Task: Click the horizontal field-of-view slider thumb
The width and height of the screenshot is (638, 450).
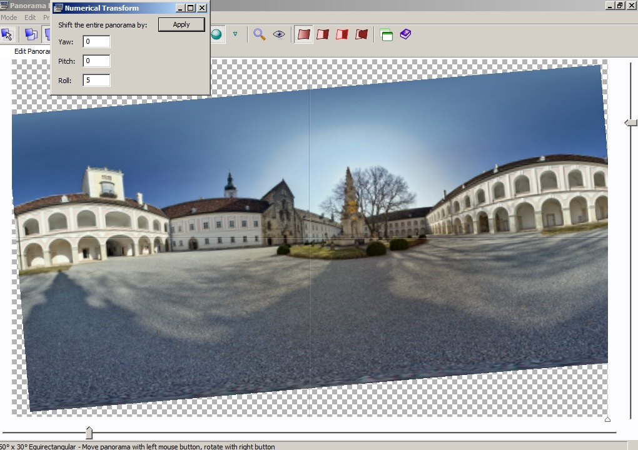Action: (x=89, y=432)
